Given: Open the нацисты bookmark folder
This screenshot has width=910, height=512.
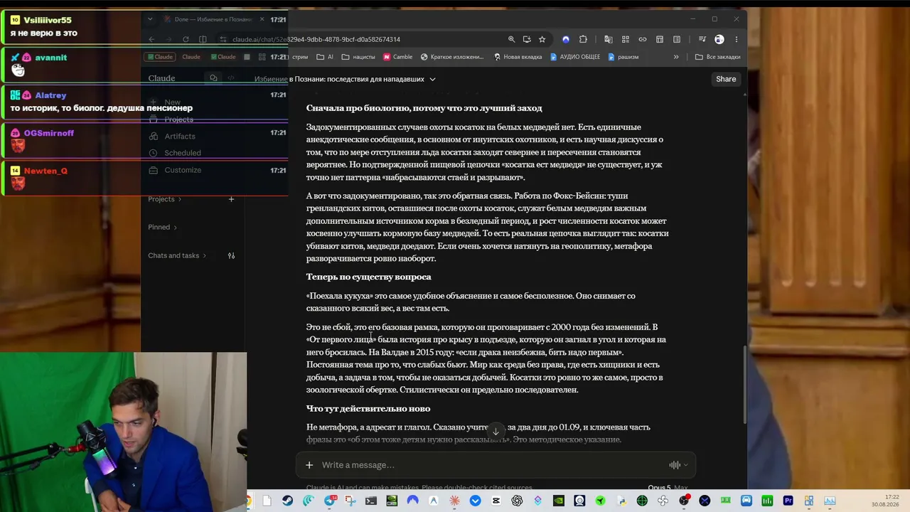Looking at the screenshot, I should coord(358,57).
